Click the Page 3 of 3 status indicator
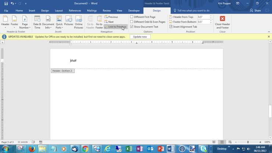This screenshot has width=272, height=153. coord(7,142)
